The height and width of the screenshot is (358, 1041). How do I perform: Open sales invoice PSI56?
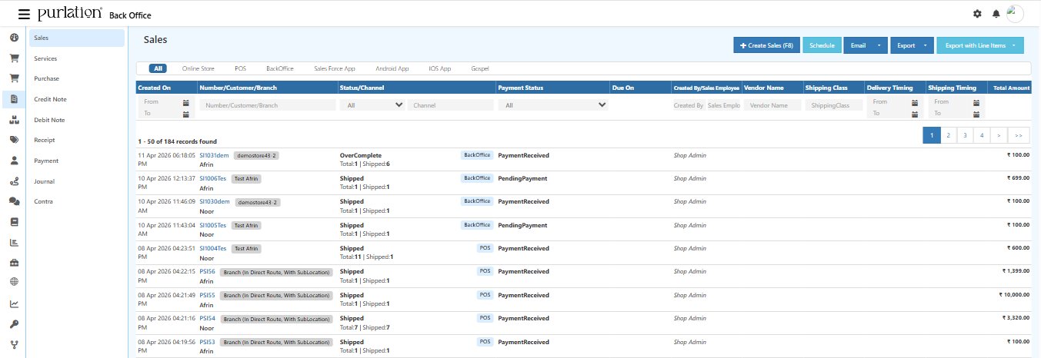click(207, 272)
